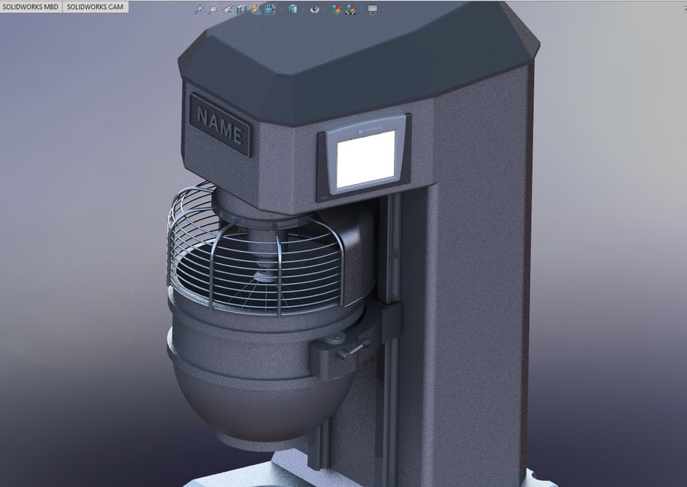Switch to the SOLIDWORKS MBD tab
This screenshot has height=487, width=687.
[x=29, y=6]
